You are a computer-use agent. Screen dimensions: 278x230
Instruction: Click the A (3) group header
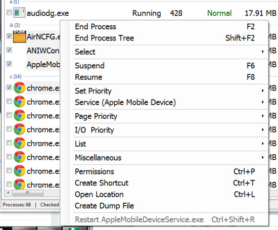click(x=15, y=25)
